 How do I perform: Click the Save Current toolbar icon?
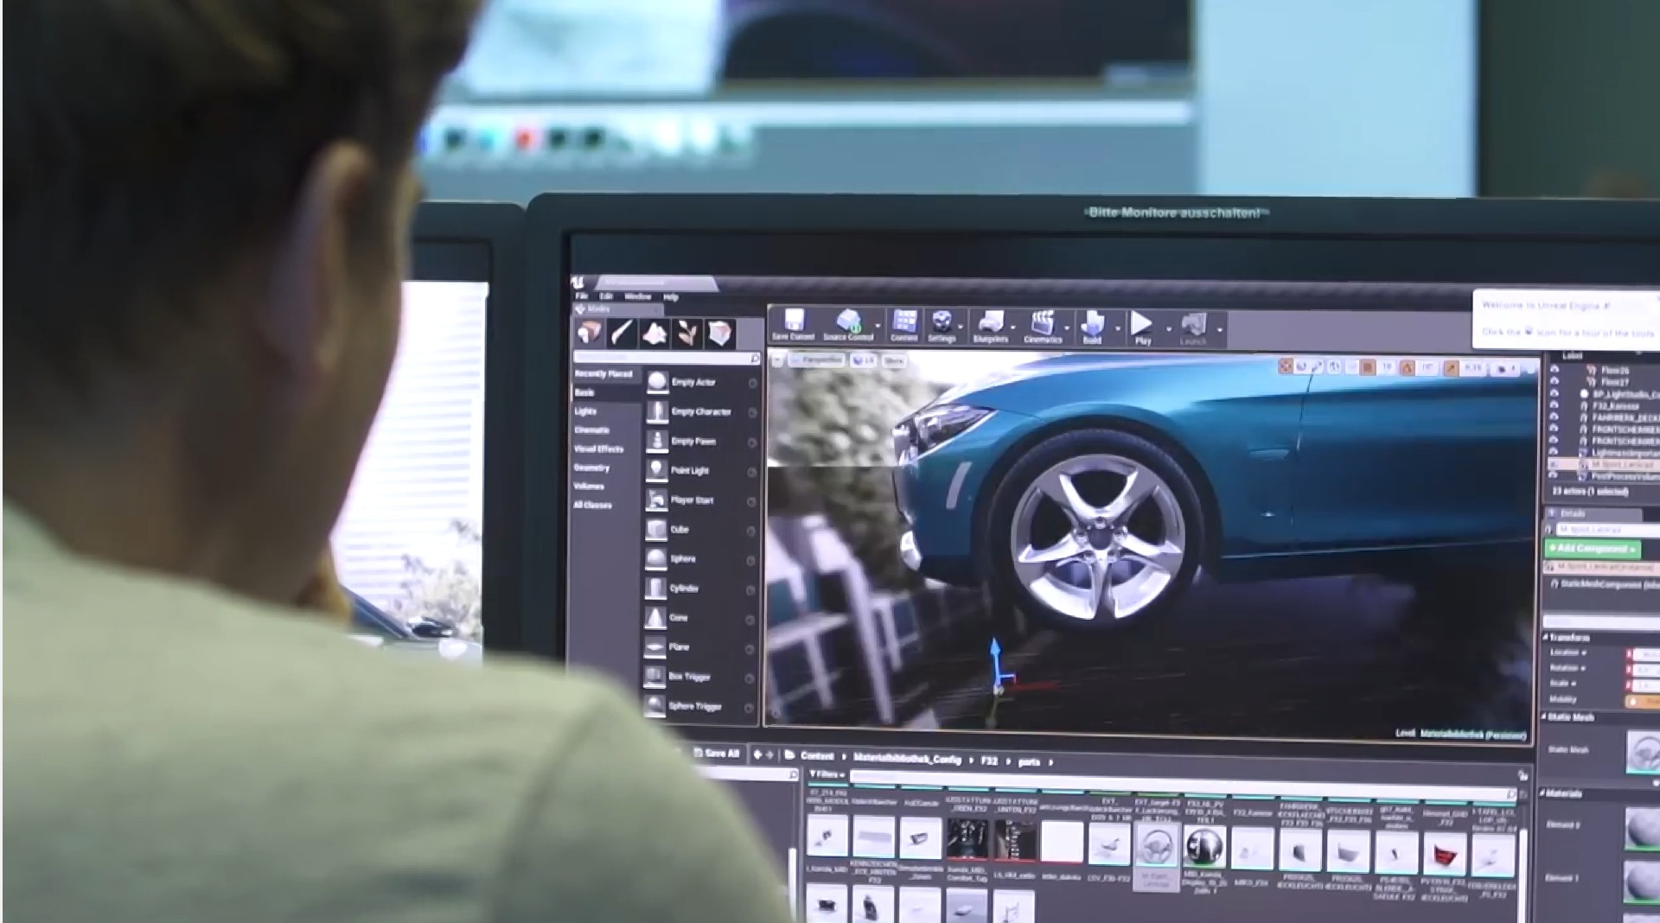(793, 325)
